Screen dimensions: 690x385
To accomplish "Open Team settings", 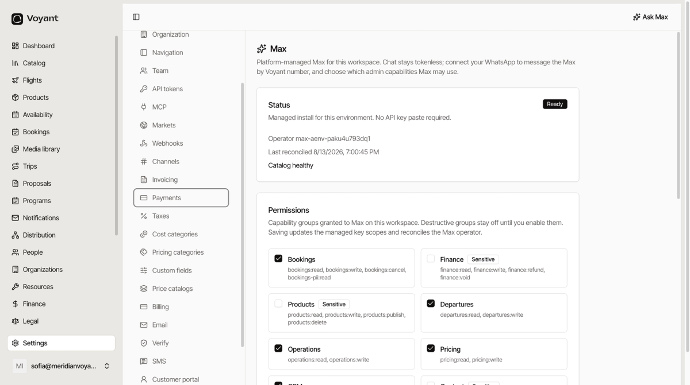I will (x=181, y=71).
